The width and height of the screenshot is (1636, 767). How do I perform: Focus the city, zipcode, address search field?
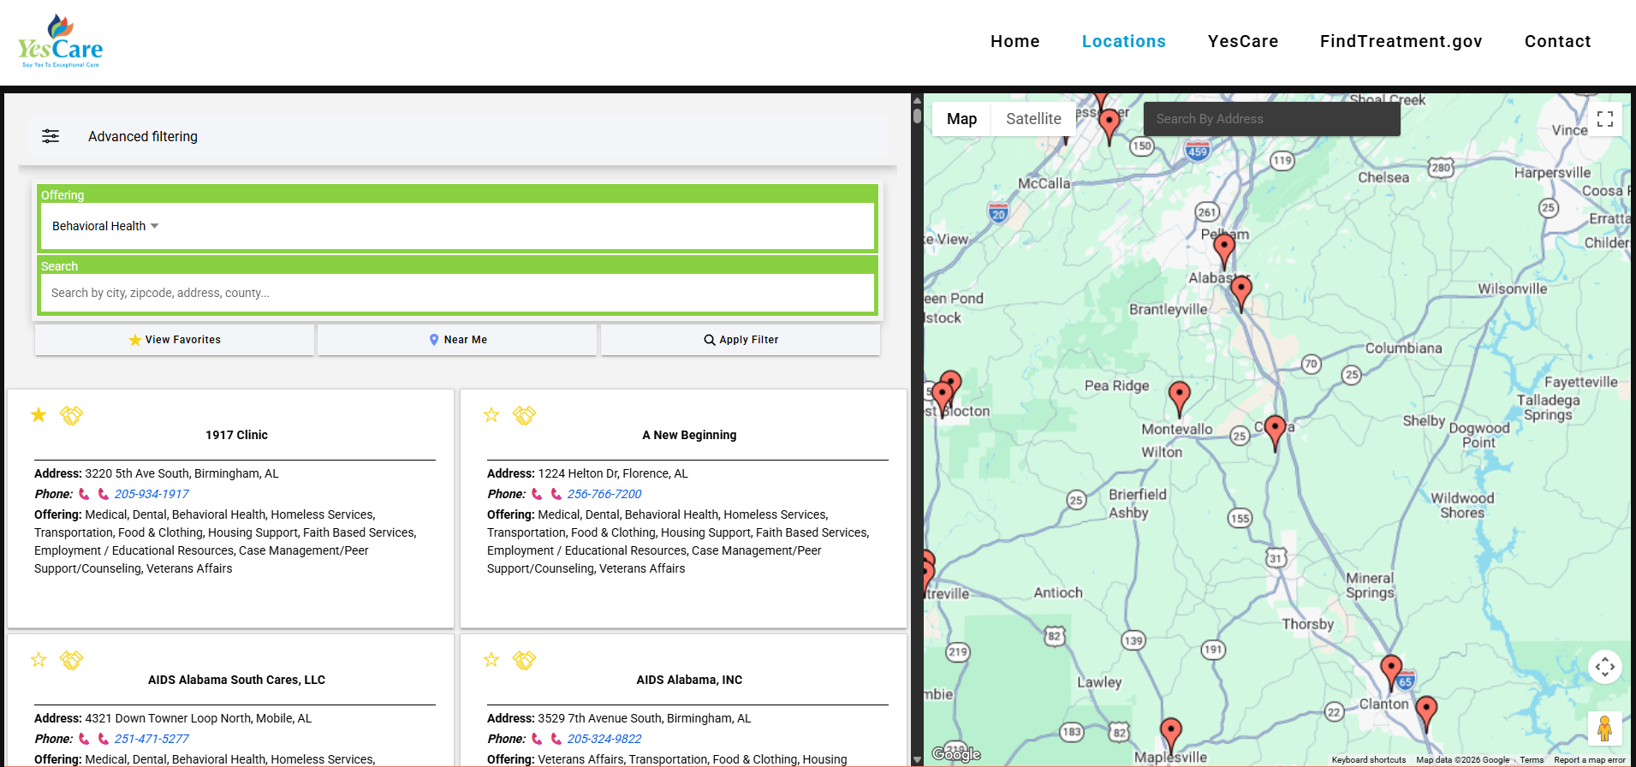tap(457, 293)
